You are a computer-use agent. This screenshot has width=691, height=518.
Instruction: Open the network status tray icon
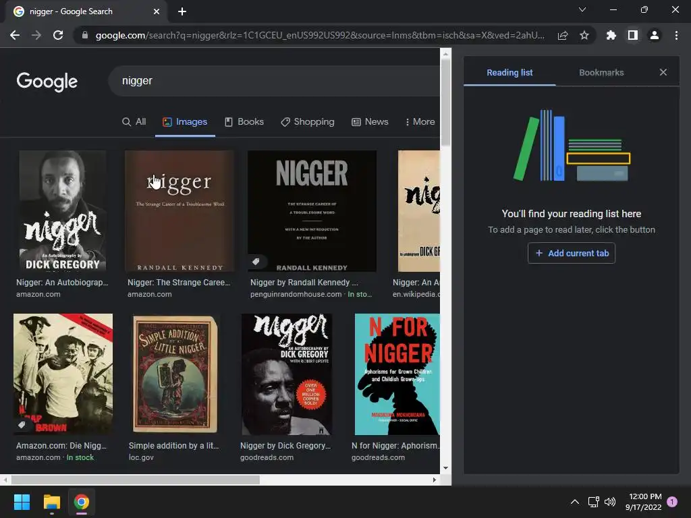(x=593, y=502)
